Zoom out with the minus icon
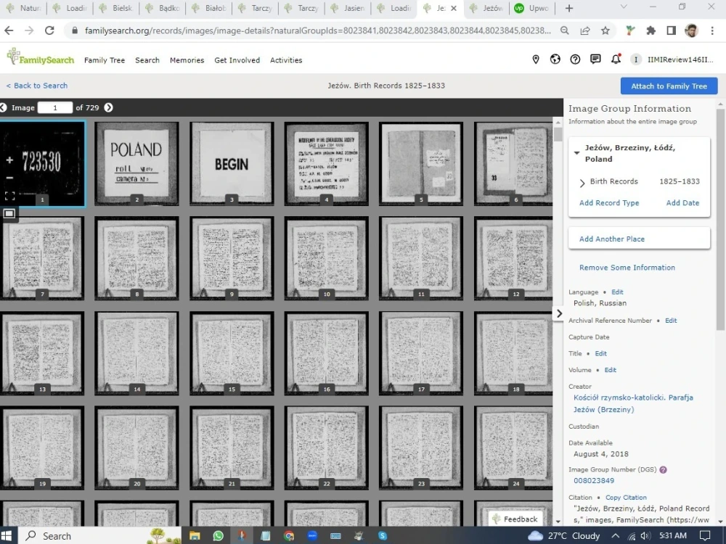The width and height of the screenshot is (726, 544). coord(9,178)
